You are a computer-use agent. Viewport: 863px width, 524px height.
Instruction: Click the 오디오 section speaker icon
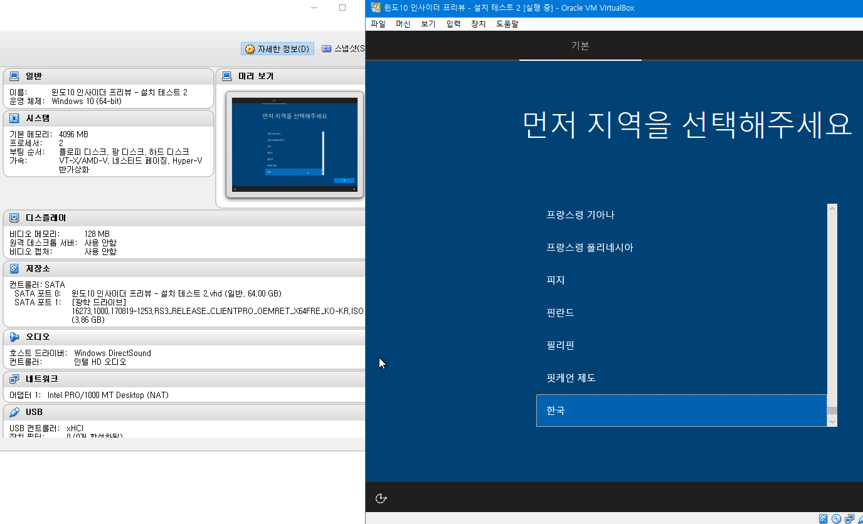(x=14, y=337)
